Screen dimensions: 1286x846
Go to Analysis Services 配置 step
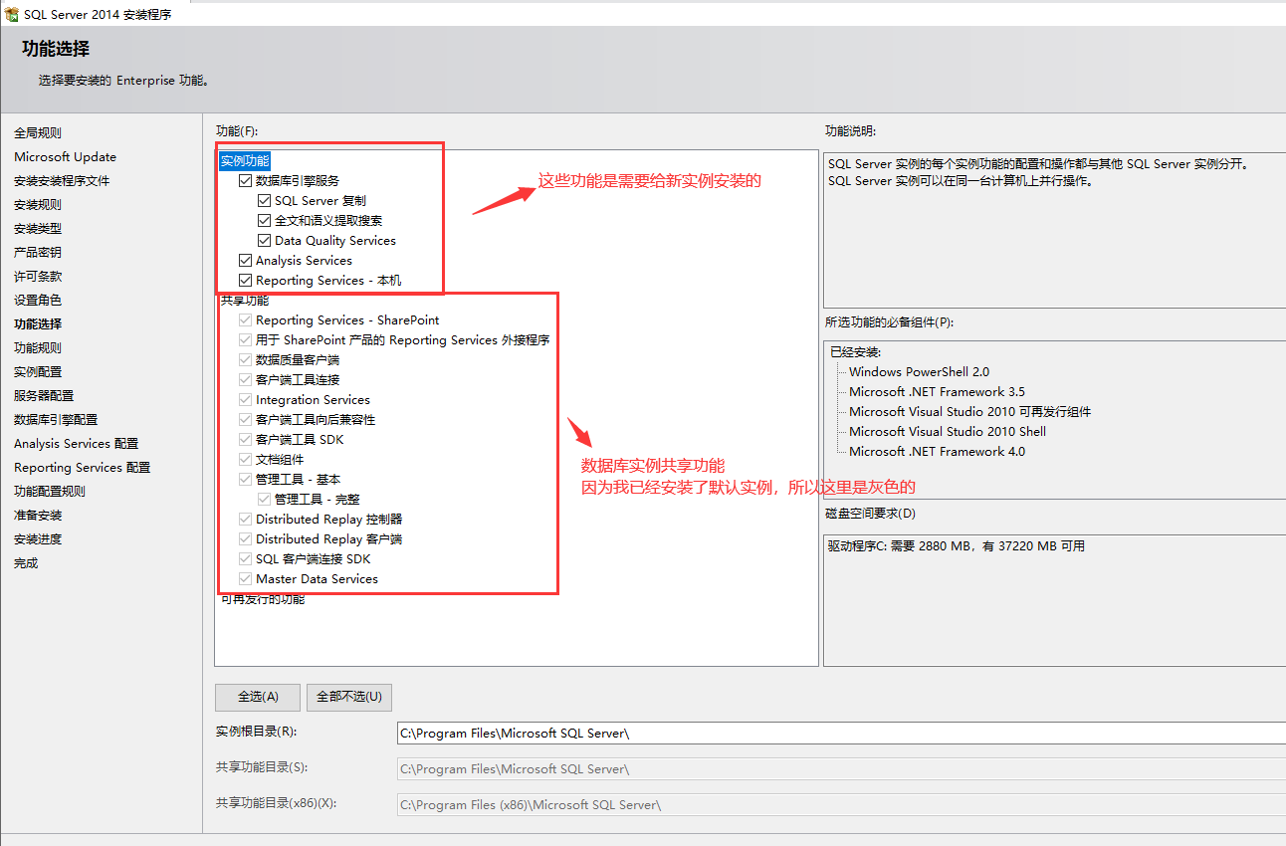76,444
